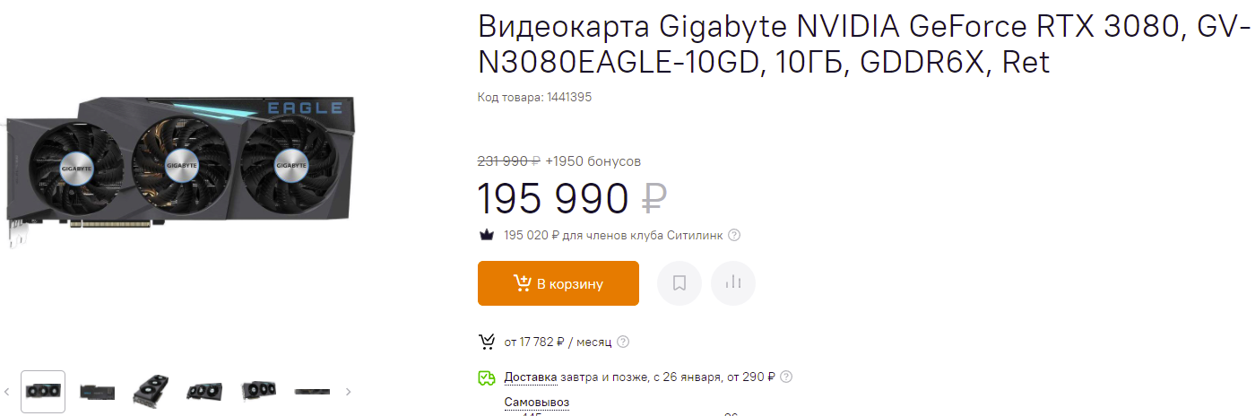Show previous thumbnails with left arrow
Screen dimensions: 1255x416
(x=7, y=392)
